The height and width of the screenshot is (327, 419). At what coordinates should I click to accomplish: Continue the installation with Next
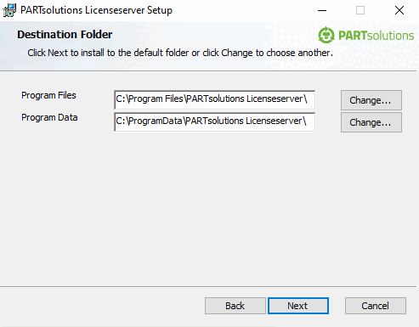298,306
